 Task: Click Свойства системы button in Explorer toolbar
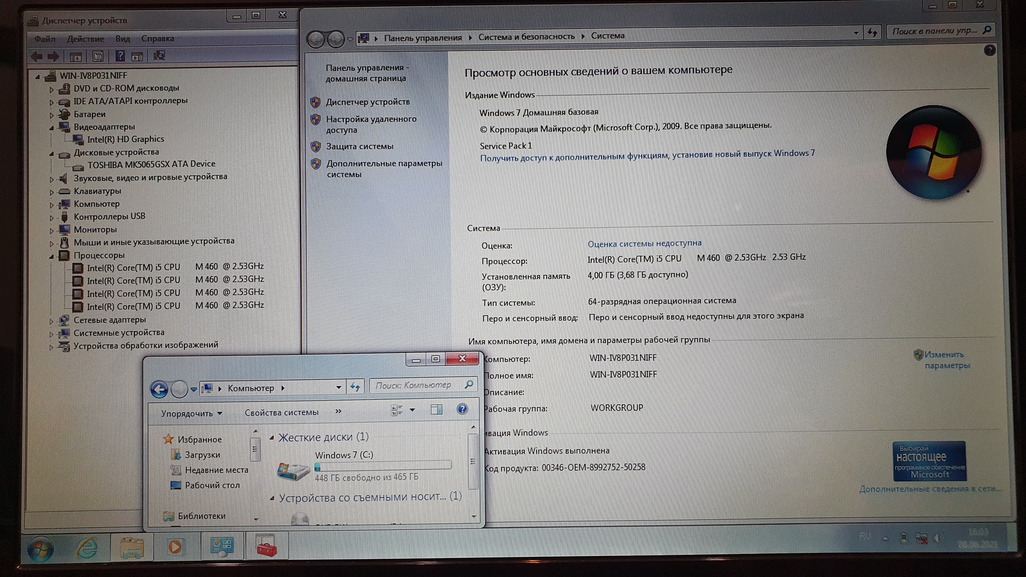[281, 412]
